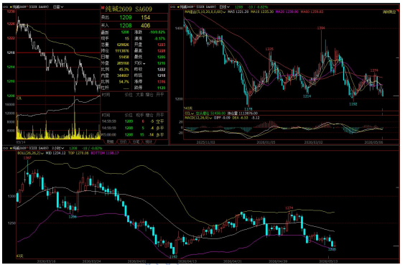
Task: Click the DEA -8.53 readout
Action: pyautogui.click(x=240, y=118)
